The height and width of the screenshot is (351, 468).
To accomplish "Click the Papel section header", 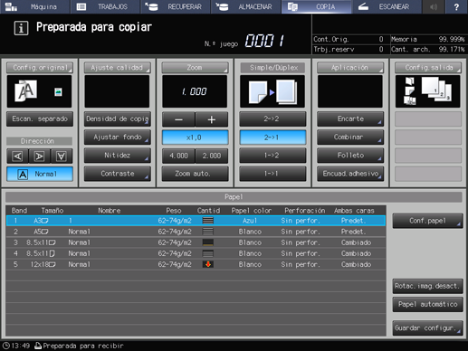I will (234, 197).
